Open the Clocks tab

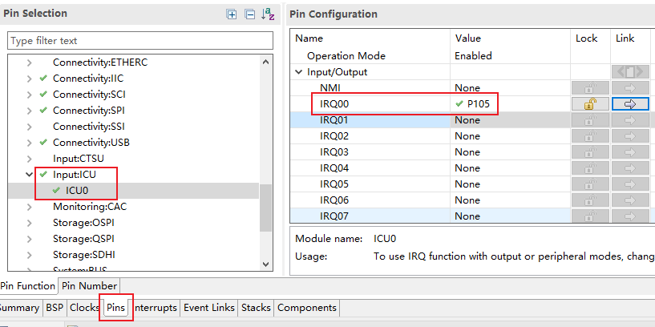tap(84, 308)
